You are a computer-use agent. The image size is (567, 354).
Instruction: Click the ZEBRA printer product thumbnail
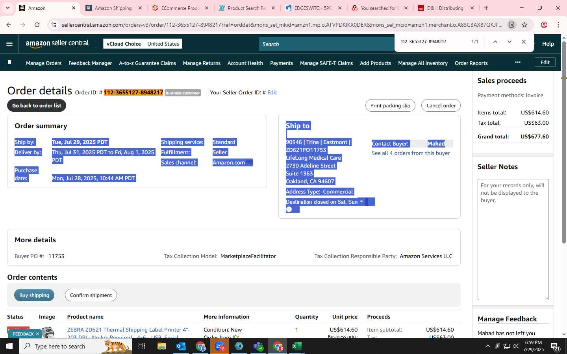point(48,332)
